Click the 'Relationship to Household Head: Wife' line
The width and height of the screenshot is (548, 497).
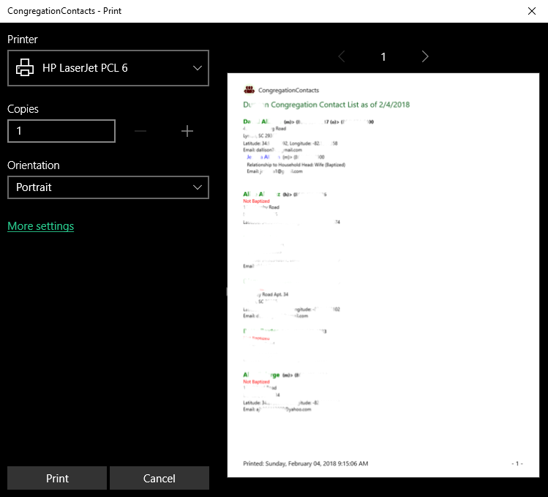296,165
